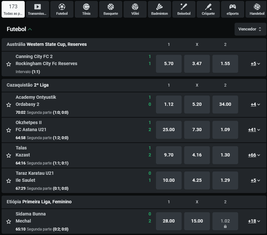Choose the Críquete sport icon
Viewport: 267px width, 235px height.
click(x=208, y=9)
